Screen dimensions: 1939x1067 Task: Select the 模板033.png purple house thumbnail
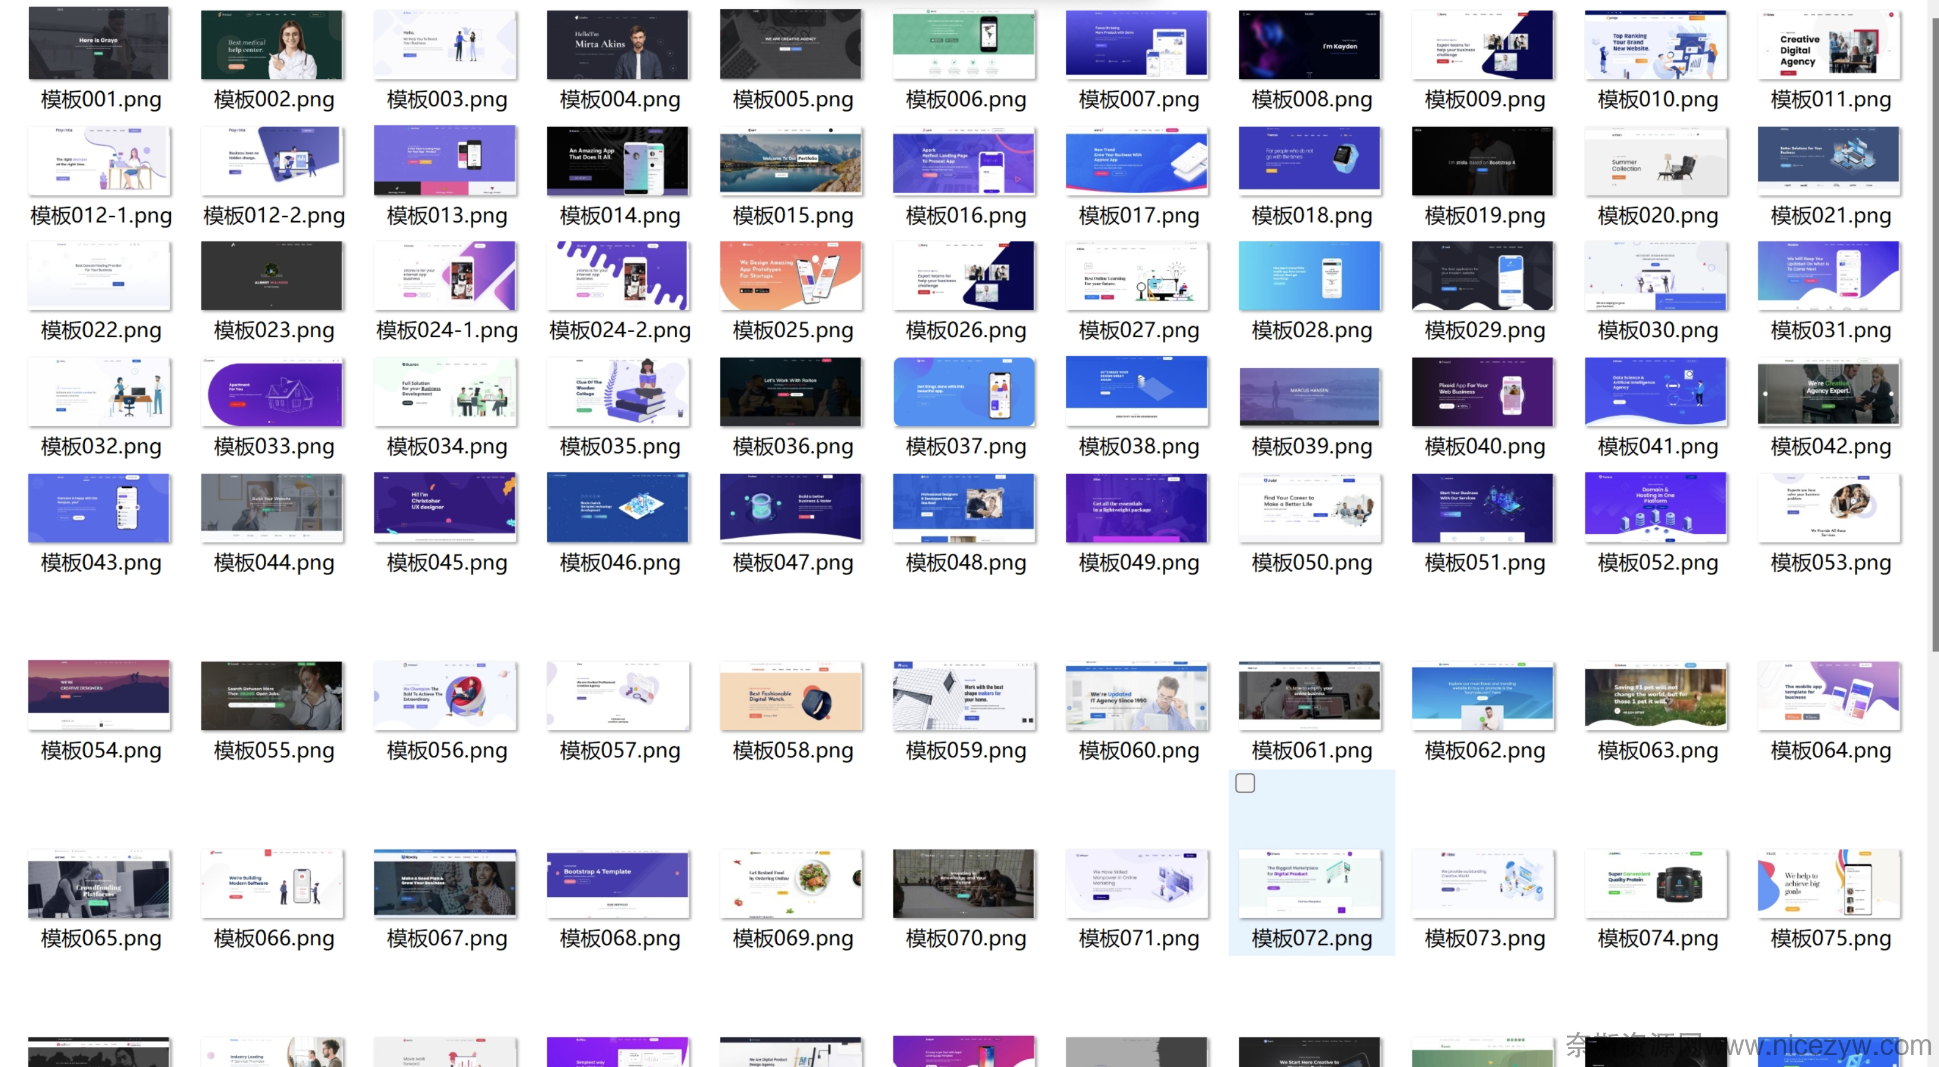[x=272, y=392]
